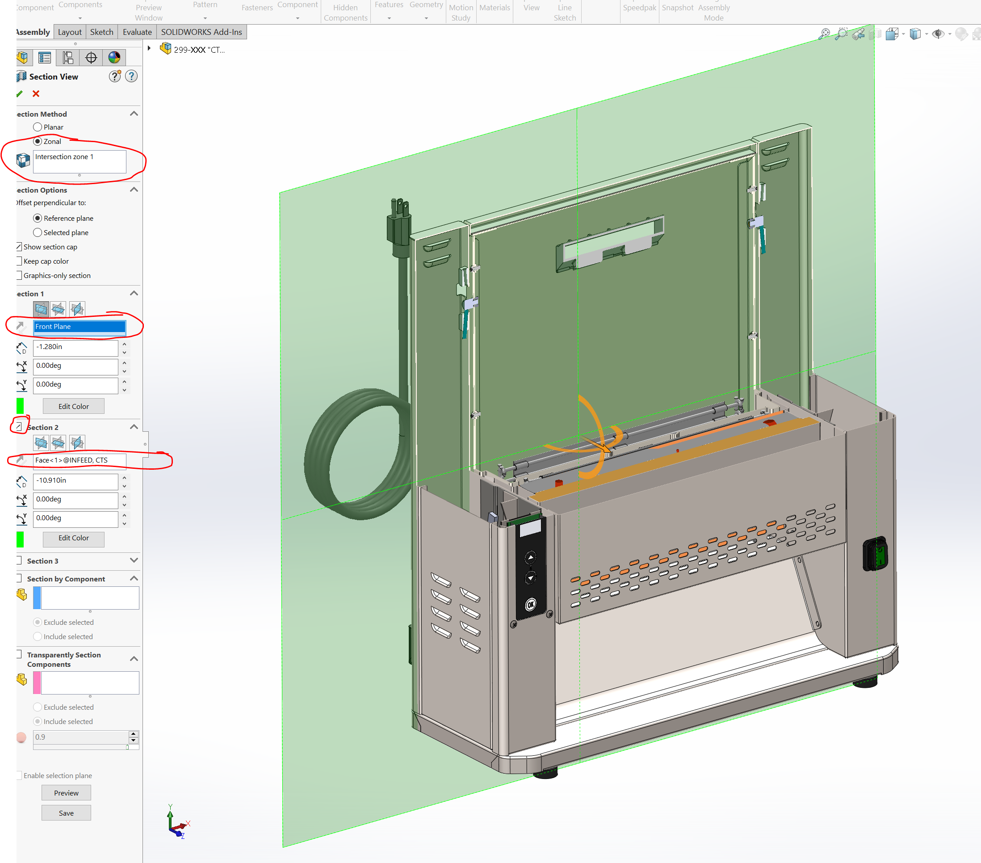Enable the Graphics-only section checkbox

tap(19, 276)
